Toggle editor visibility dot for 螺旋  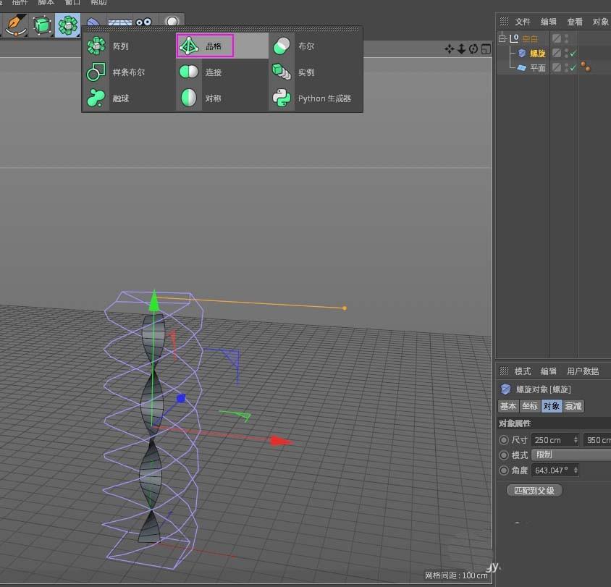[565, 51]
